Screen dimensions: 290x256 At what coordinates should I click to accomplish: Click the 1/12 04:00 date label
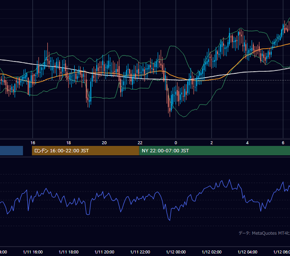(x=247, y=252)
